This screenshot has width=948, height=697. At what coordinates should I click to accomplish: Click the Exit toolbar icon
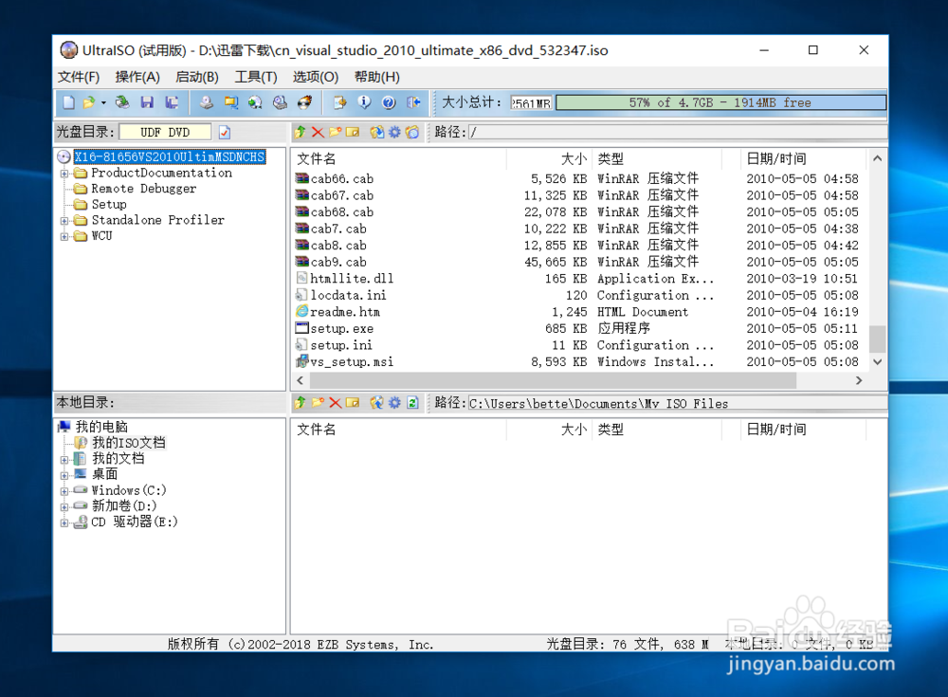point(413,102)
